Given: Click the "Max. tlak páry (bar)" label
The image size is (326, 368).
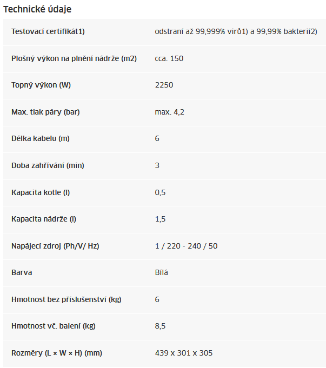Looking at the screenshot, I should 45,112.
